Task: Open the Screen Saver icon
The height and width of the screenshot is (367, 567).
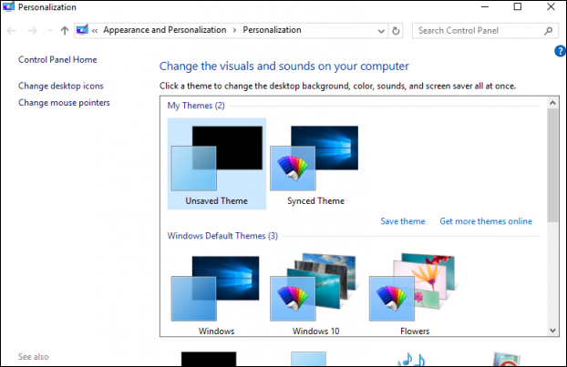Action: [x=506, y=360]
